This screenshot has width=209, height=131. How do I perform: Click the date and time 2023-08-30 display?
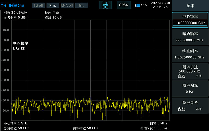pyautogui.click(x=160, y=5)
